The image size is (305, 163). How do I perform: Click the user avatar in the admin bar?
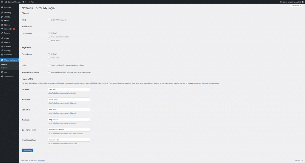303,2
